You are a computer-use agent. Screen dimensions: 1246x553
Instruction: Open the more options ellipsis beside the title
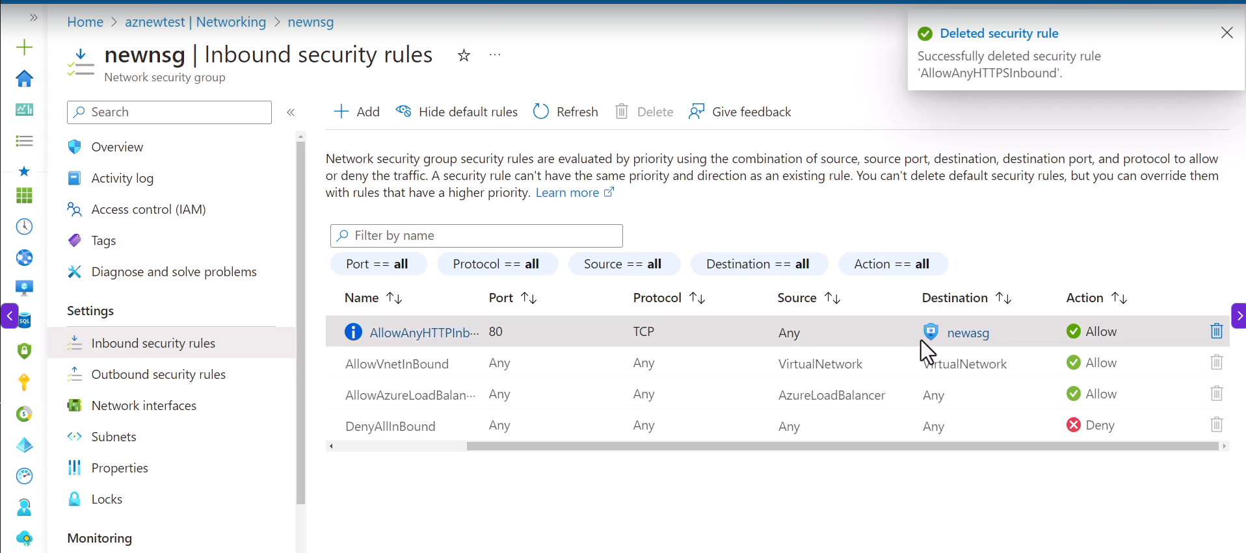coord(495,55)
